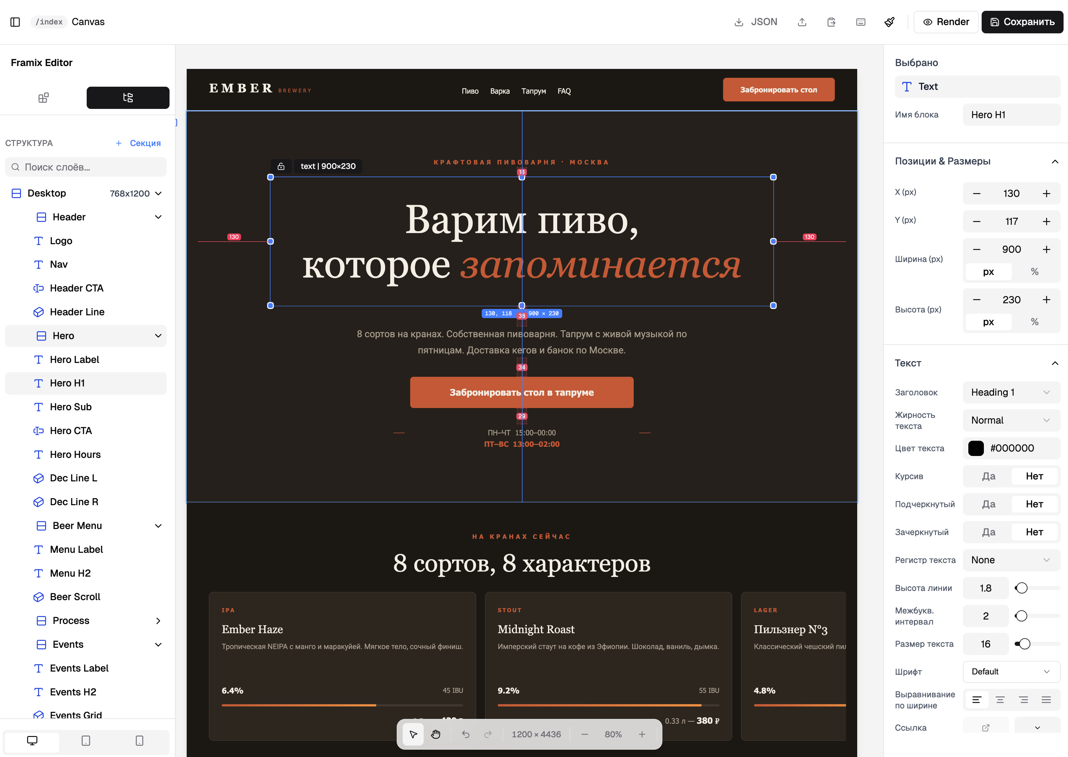Viewport: 1068px width, 757px height.
Task: Edit the Имя блока field Hero H1
Action: [1011, 115]
